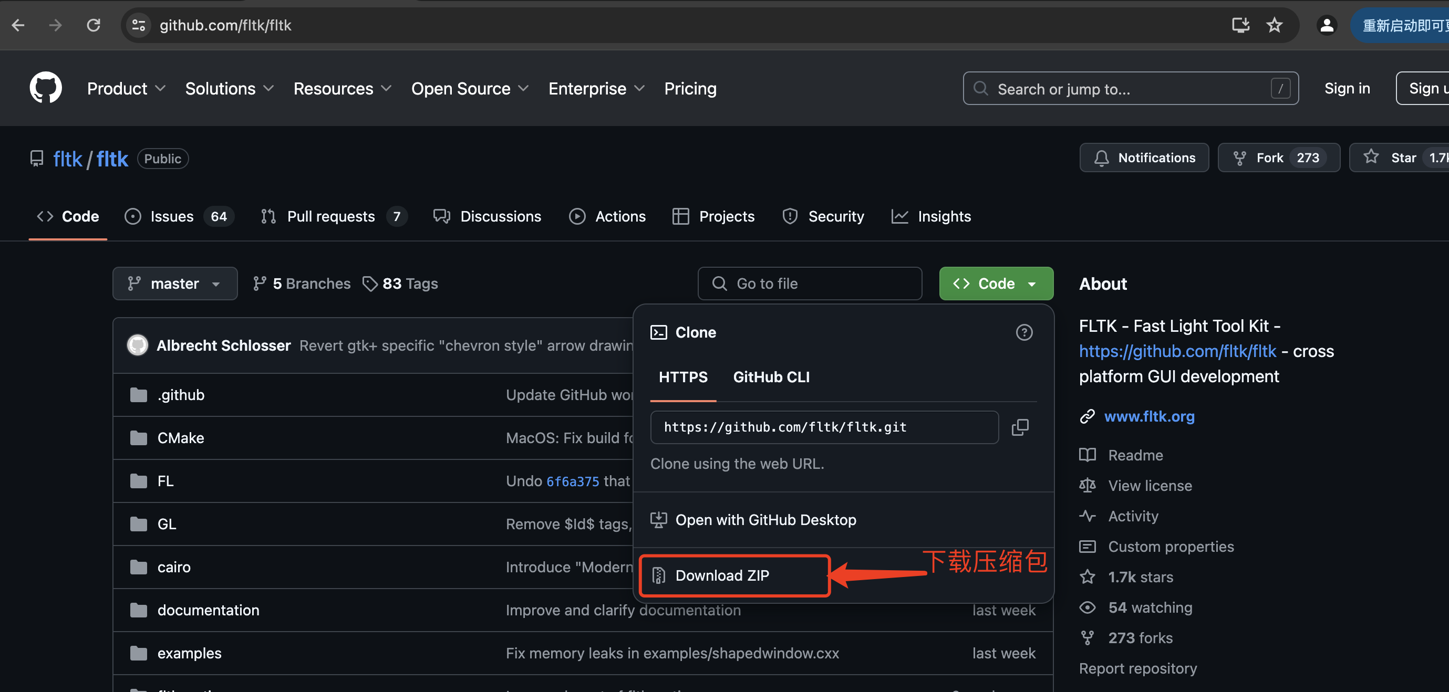Image resolution: width=1449 pixels, height=692 pixels.
Task: Expand the Product menu
Action: (126, 88)
